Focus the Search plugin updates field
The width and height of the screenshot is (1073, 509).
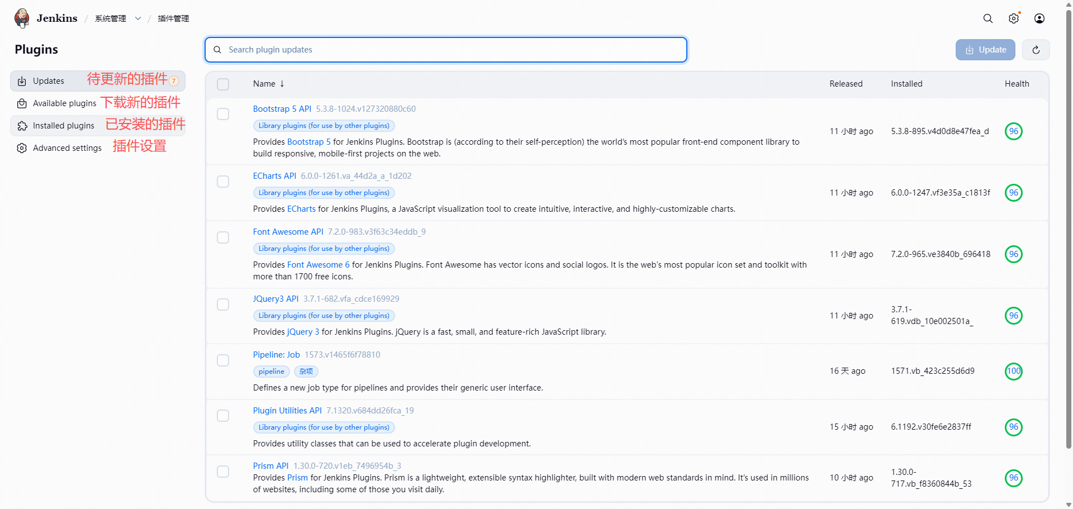(x=446, y=50)
